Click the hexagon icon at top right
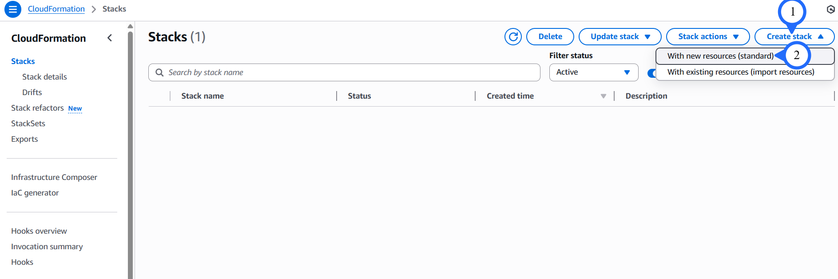Screen dimensions: 838x279 point(830,9)
